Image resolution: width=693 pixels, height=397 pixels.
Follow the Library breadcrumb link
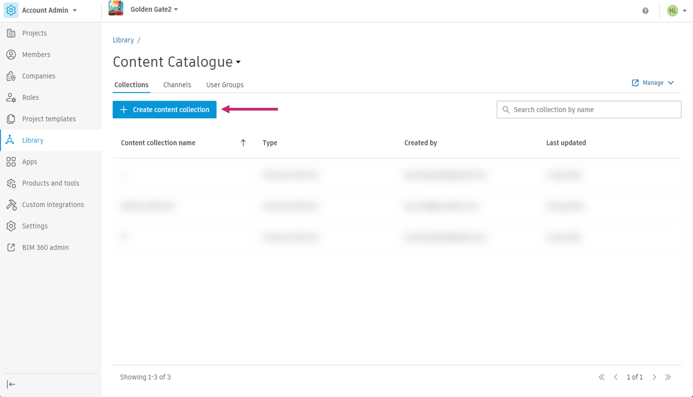(x=123, y=40)
